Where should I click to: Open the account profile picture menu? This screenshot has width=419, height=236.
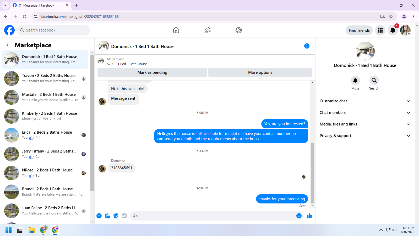click(x=405, y=30)
